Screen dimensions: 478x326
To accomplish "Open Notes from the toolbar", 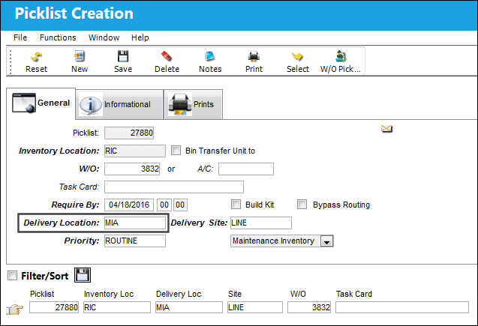I will pos(210,61).
